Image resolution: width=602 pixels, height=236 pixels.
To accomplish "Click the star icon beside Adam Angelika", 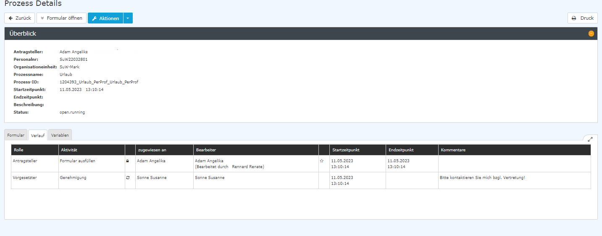I will [x=322, y=161].
